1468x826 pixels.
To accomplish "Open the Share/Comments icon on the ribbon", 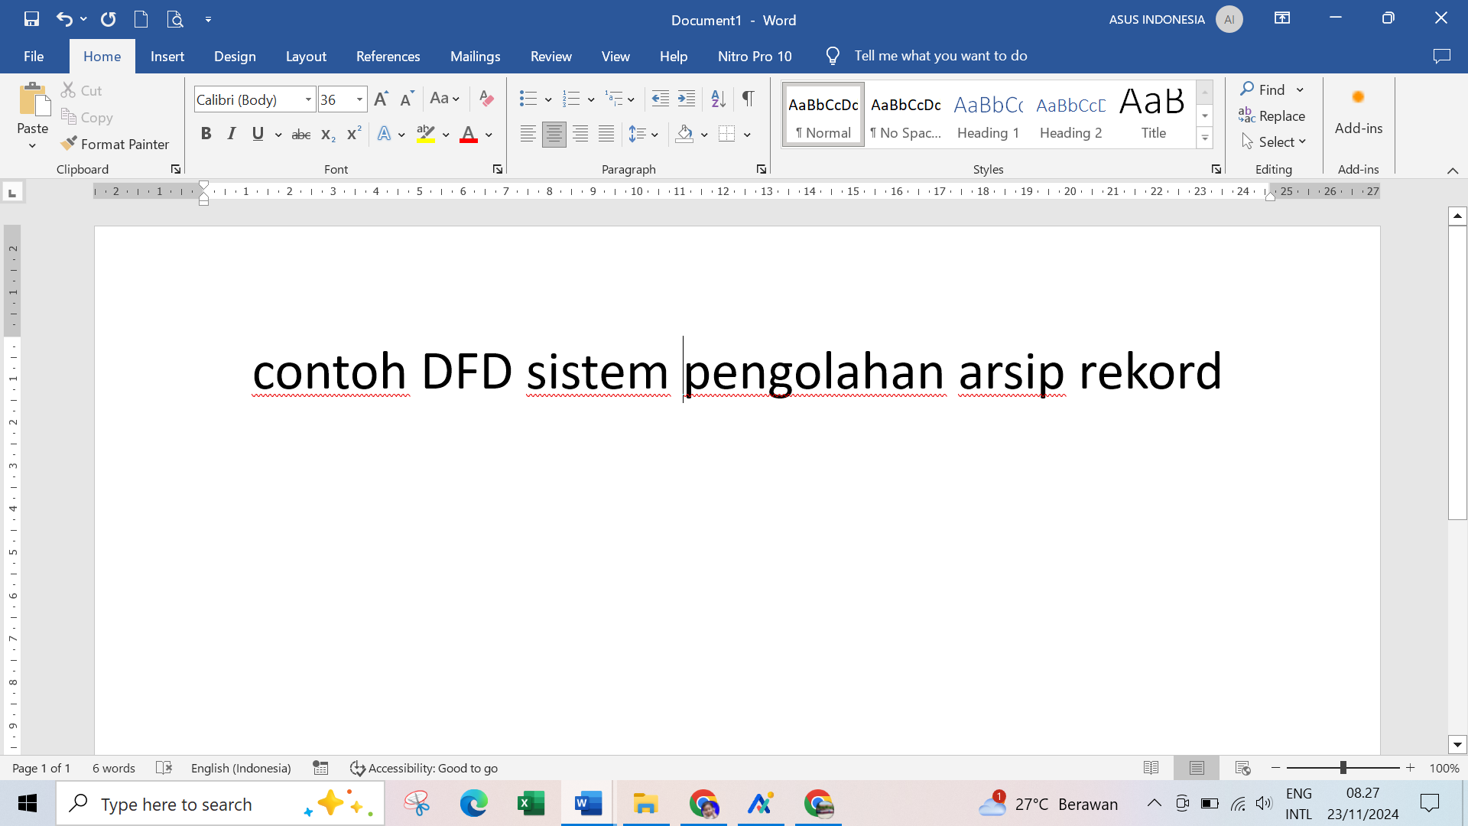I will 1441,56.
